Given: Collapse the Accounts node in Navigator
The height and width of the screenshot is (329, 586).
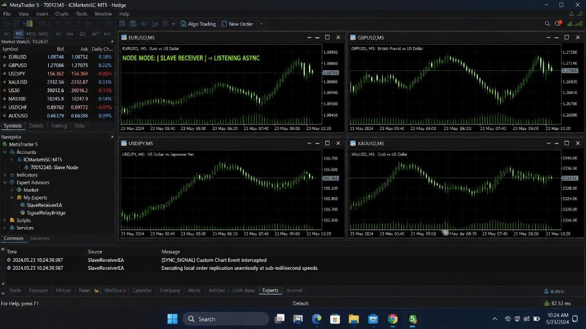Looking at the screenshot, I should pyautogui.click(x=5, y=152).
